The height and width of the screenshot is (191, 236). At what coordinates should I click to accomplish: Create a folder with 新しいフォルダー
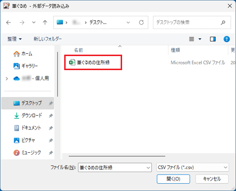(48, 39)
